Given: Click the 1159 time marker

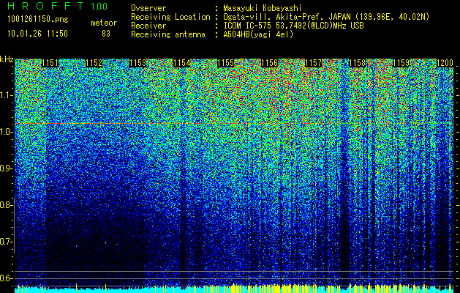Looking at the screenshot, I should coord(401,63).
